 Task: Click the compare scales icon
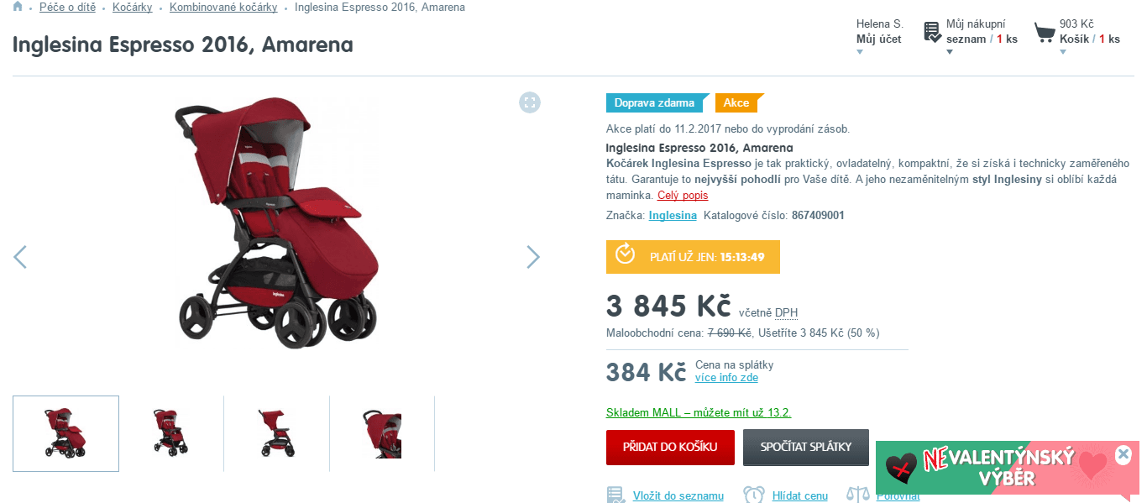857,495
